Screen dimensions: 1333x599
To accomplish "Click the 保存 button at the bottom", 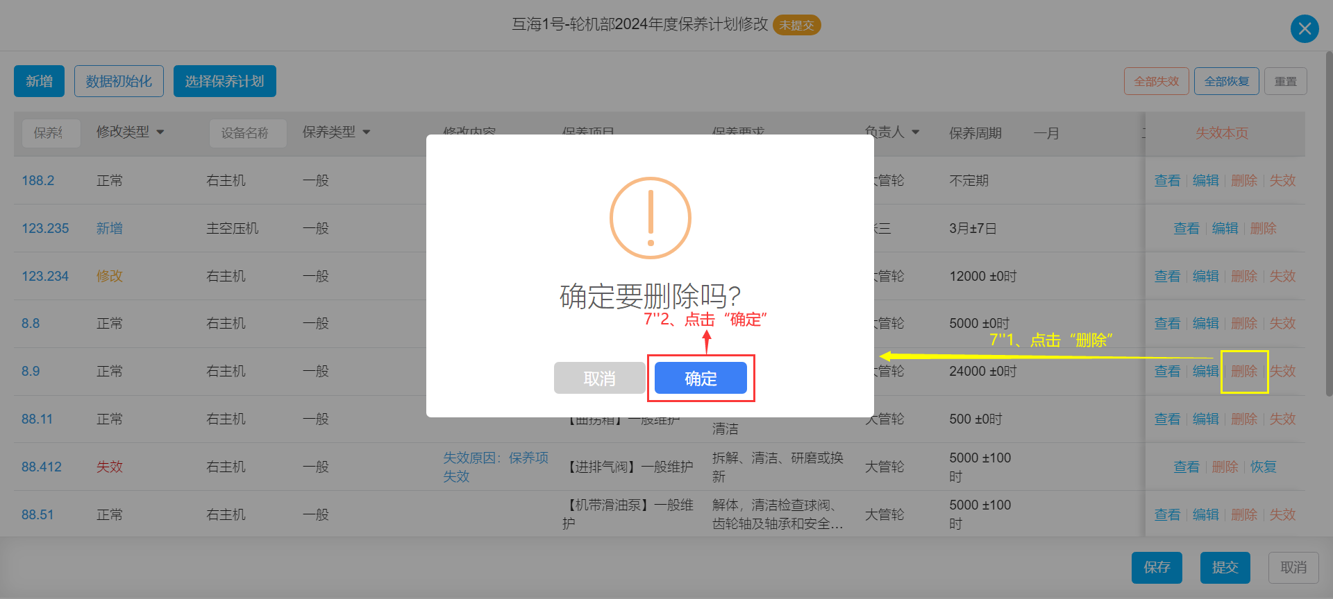I will tap(1157, 567).
